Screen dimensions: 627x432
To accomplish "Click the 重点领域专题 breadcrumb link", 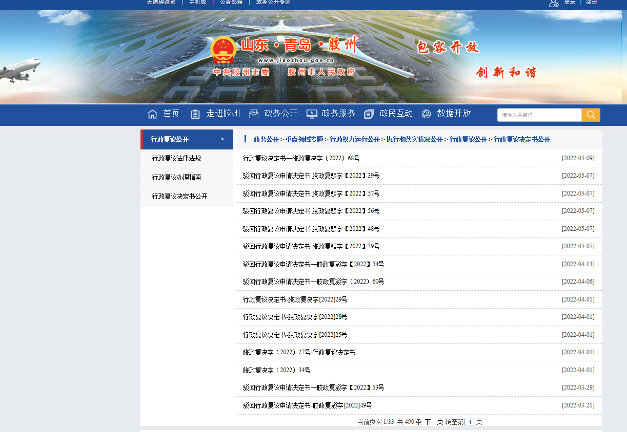I will (304, 140).
